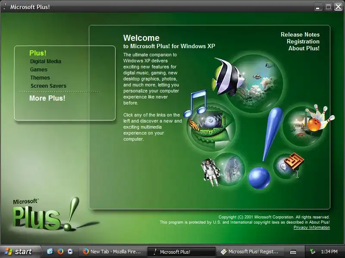The width and height of the screenshot is (345, 258).
Task: Click the large blue exclamation mark graphic
Action: 266,148
